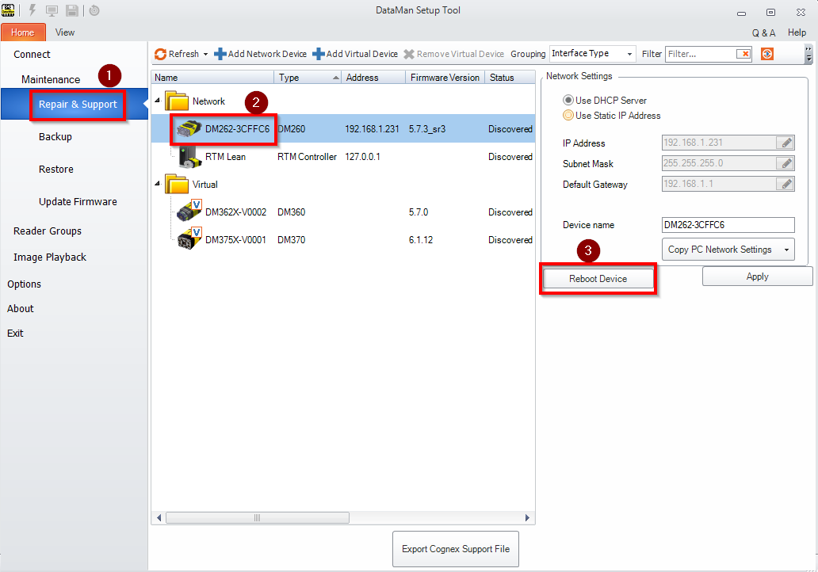
Task: Click the Add Network Device plus icon
Action: coord(220,54)
